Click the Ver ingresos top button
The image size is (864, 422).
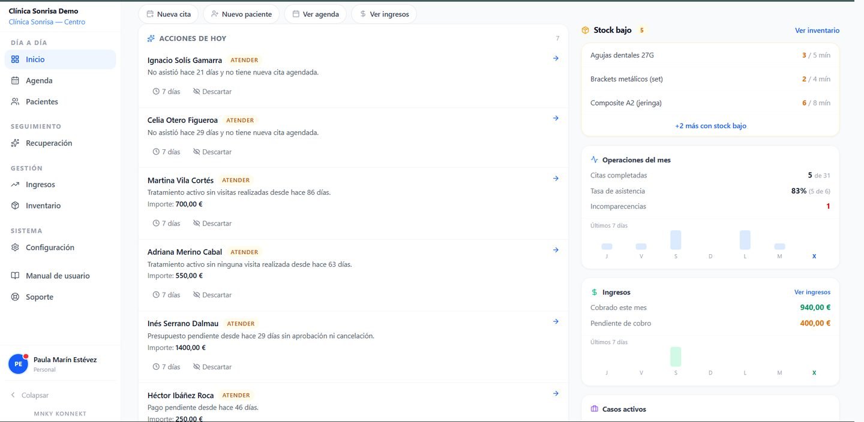pos(384,14)
